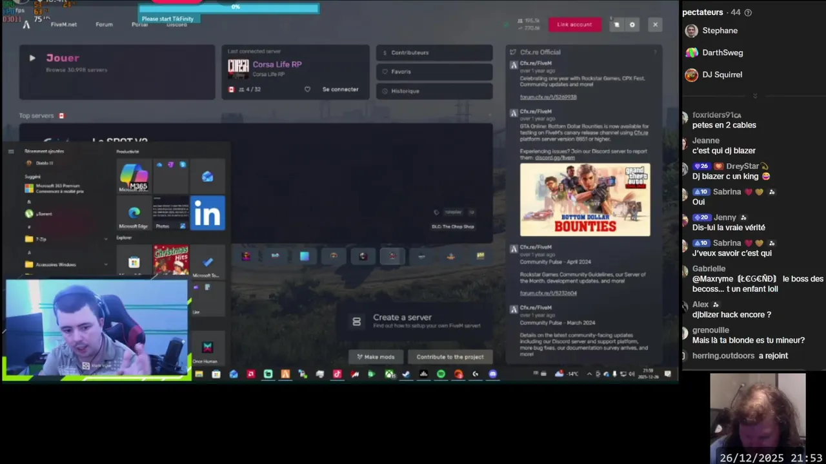Open the Microsoft 365 Copilot tile

click(x=134, y=176)
